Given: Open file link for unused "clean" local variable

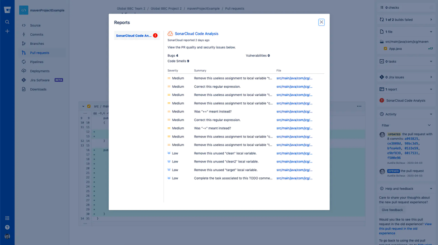Looking at the screenshot, I should (x=294, y=153).
